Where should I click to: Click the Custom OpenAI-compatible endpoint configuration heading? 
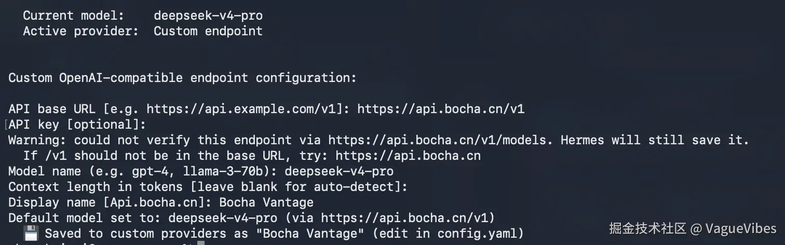pyautogui.click(x=182, y=78)
